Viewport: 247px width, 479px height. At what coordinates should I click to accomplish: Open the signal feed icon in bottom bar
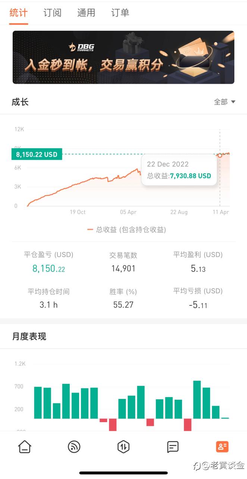point(74,446)
